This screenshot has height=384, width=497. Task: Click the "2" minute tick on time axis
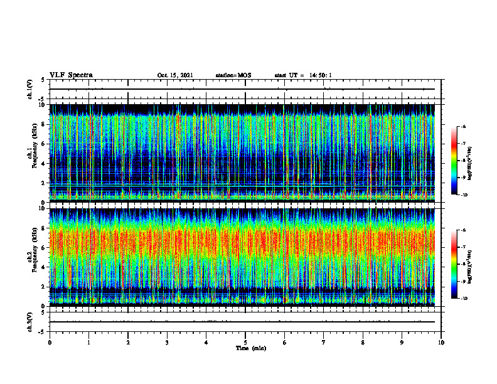click(x=128, y=343)
